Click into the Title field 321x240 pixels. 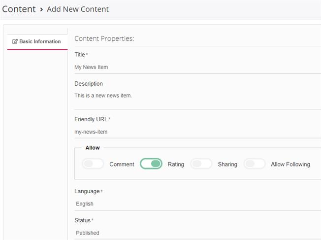[197, 67]
